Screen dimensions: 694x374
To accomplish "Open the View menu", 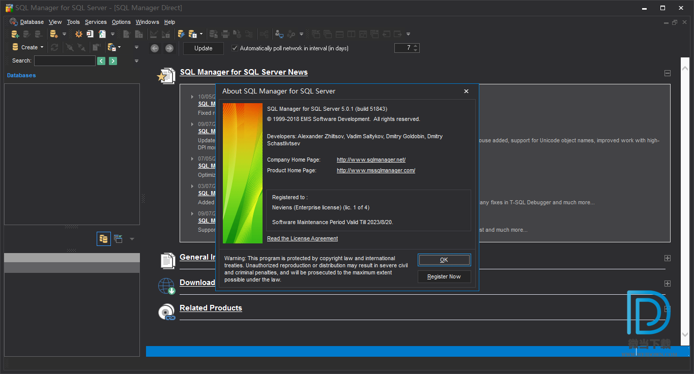I will pyautogui.click(x=55, y=22).
